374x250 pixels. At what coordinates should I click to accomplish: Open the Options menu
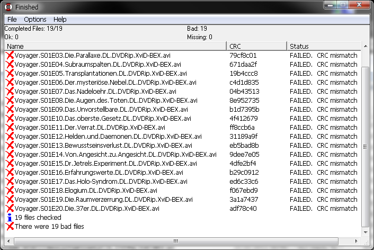[x=35, y=19]
